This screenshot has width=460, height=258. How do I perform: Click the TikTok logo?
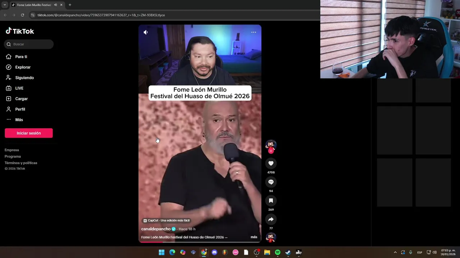(20, 31)
